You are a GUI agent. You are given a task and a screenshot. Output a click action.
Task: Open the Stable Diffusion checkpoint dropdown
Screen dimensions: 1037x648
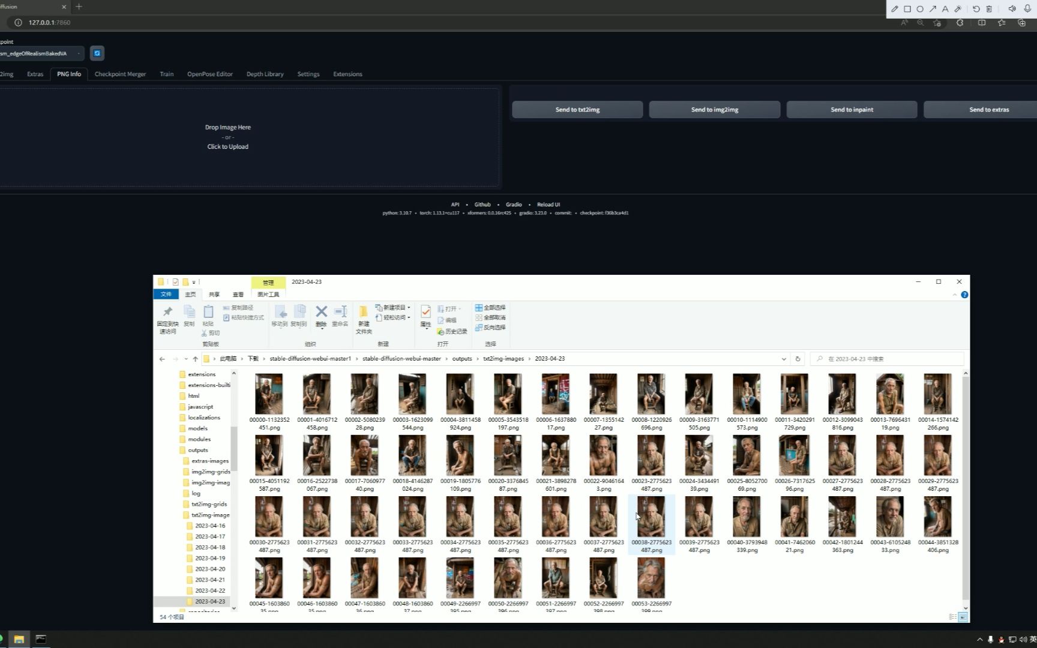pos(41,53)
